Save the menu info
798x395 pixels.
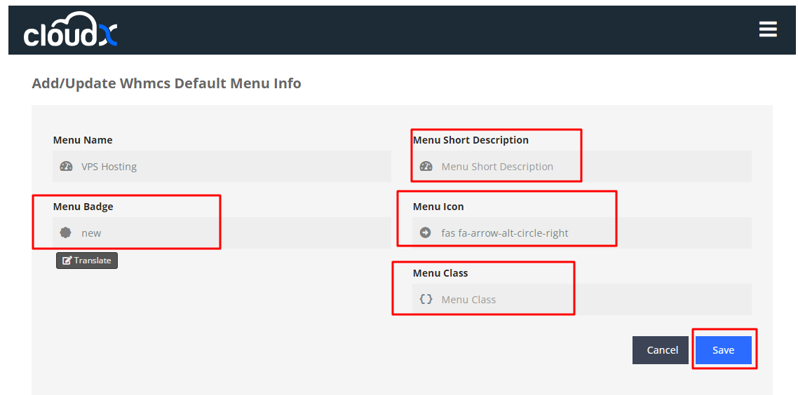[x=723, y=350]
